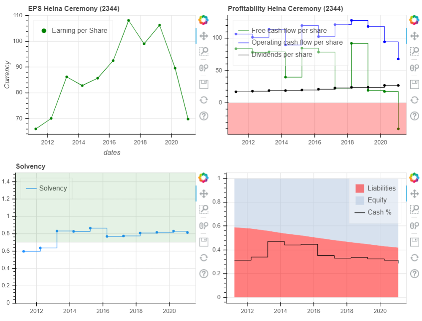Click the light blue Equity legend swatch

[x=360, y=200]
